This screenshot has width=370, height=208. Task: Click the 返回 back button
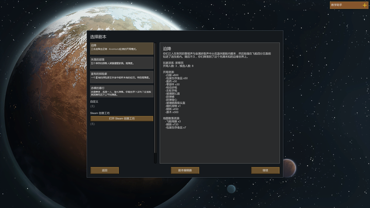point(105,170)
